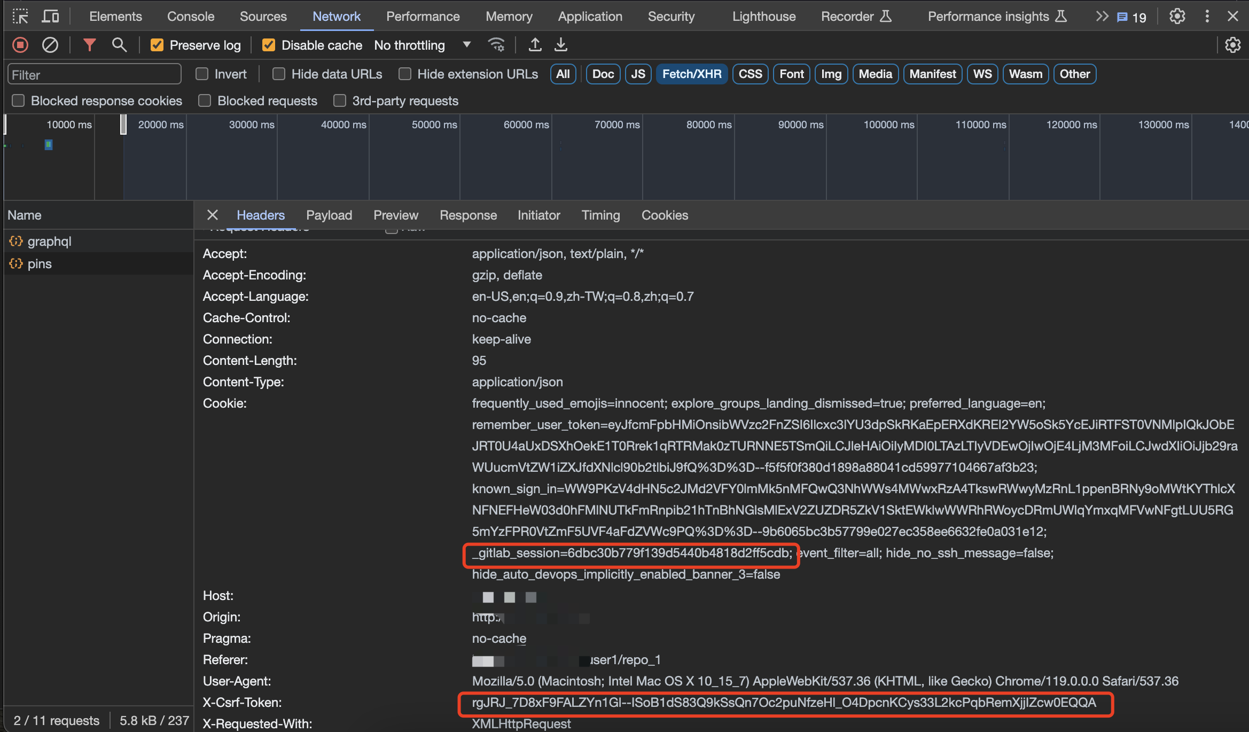1249x732 pixels.
Task: Toggle the filter funnel icon
Action: [89, 45]
